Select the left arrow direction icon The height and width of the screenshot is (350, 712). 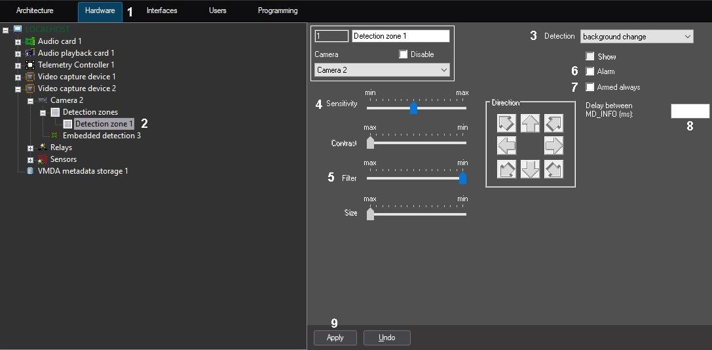[x=507, y=146]
